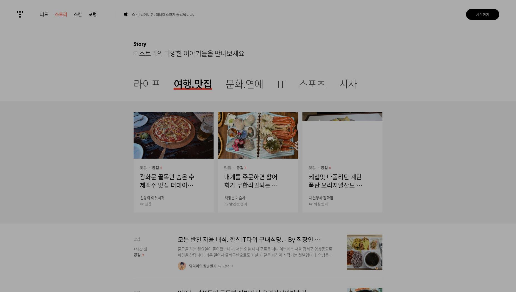Go to the 스킨 menu

pyautogui.click(x=78, y=14)
